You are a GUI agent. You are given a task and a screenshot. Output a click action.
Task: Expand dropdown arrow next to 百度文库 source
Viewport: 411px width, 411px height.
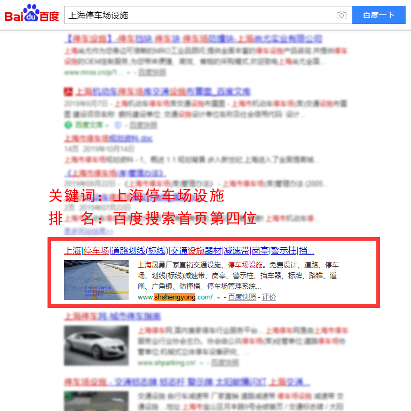coord(107,125)
